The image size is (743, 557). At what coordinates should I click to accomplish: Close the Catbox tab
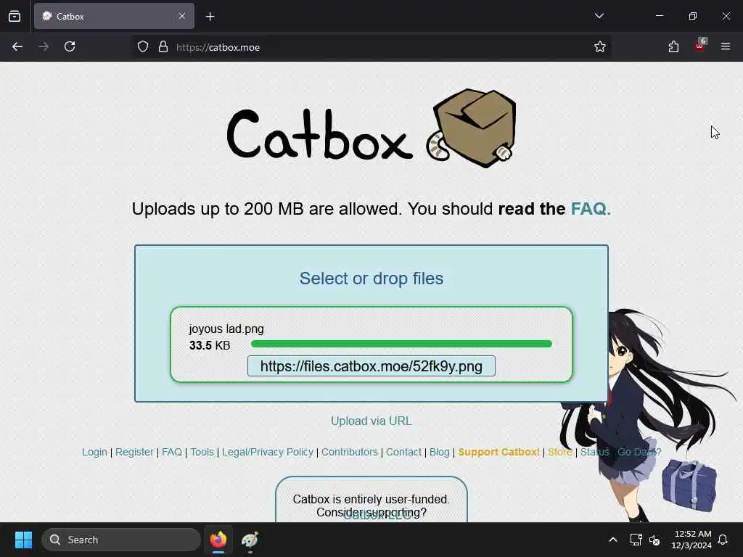click(182, 16)
